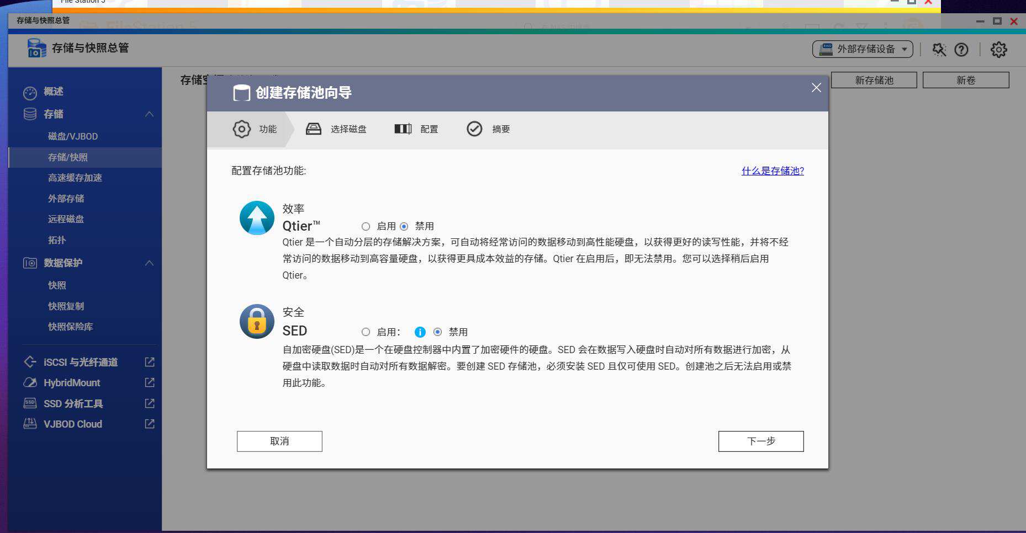Click the 选择磁盘 step disk icon
Image resolution: width=1026 pixels, height=533 pixels.
[314, 129]
